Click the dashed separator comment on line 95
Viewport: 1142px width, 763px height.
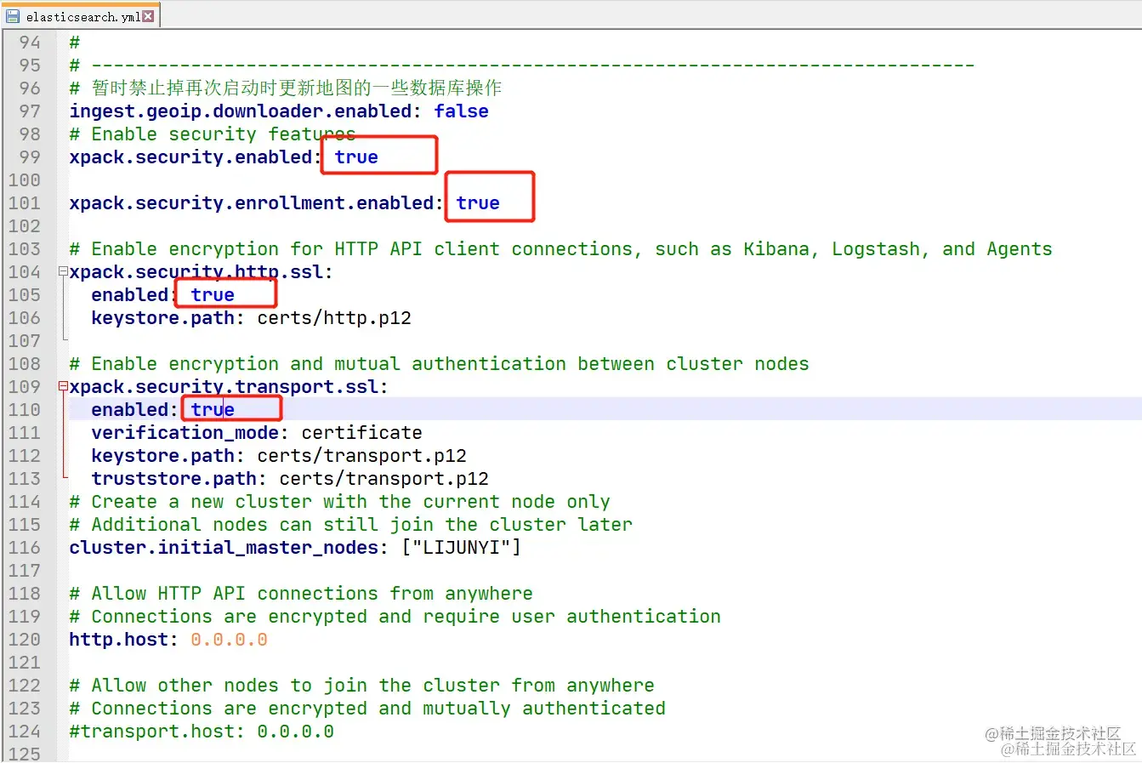(x=521, y=65)
